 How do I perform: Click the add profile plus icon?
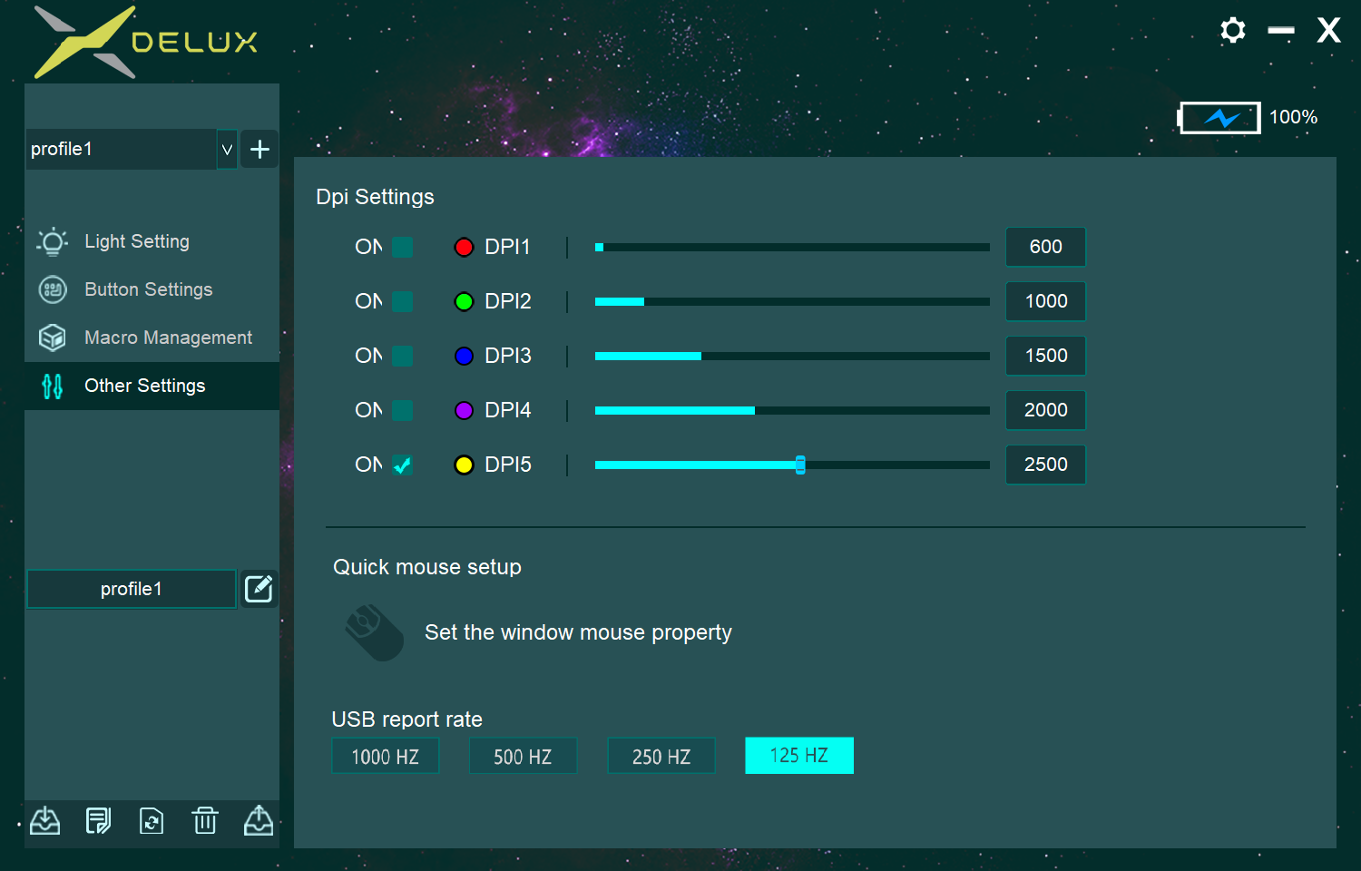259,150
